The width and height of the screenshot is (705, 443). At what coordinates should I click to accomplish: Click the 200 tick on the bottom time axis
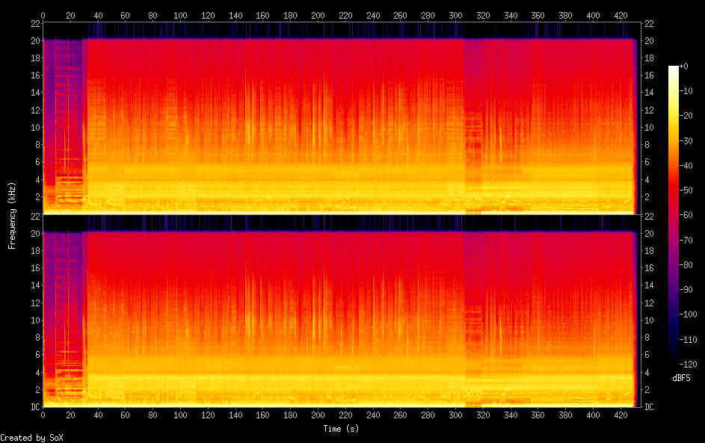point(318,415)
